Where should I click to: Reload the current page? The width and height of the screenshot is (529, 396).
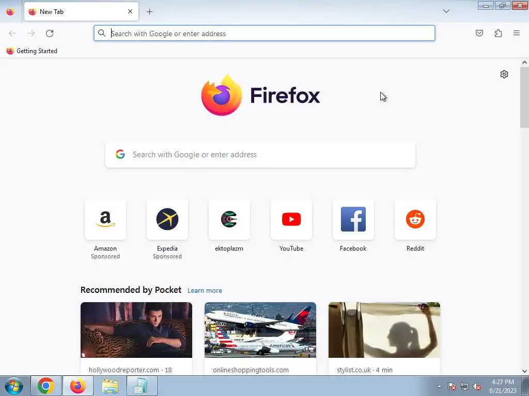(50, 34)
